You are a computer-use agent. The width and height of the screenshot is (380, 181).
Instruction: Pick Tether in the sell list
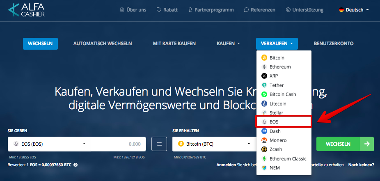[x=284, y=85]
